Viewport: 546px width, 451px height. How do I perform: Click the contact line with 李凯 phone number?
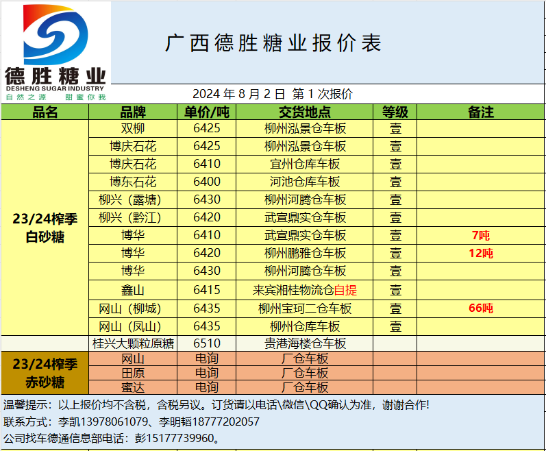point(132,422)
